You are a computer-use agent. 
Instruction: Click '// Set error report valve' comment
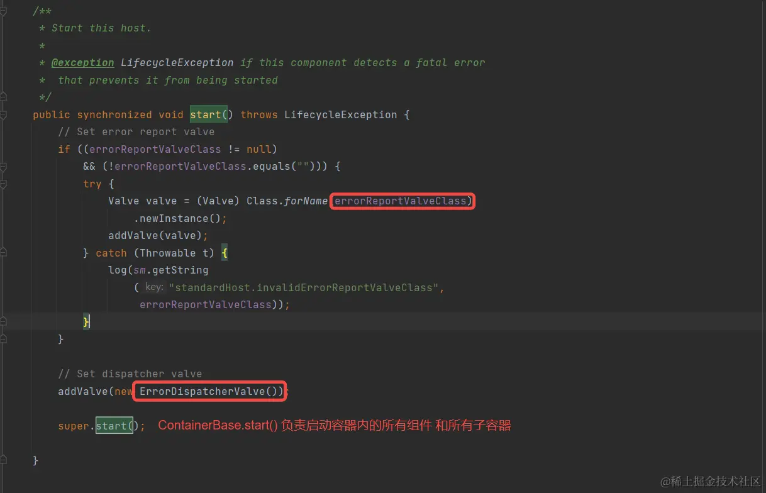(136, 132)
